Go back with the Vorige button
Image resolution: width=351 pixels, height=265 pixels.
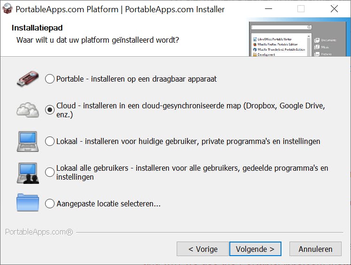[203, 249]
